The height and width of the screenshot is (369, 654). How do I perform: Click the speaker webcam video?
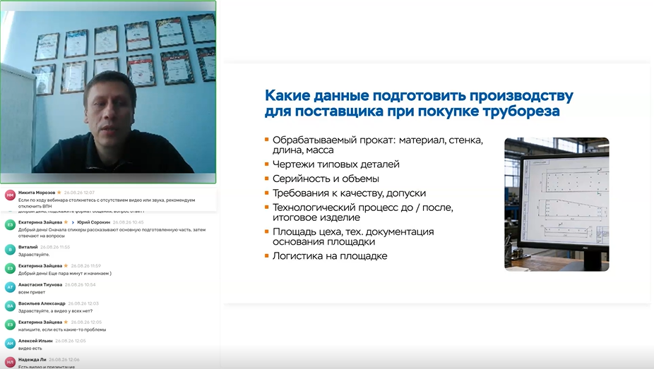108,92
